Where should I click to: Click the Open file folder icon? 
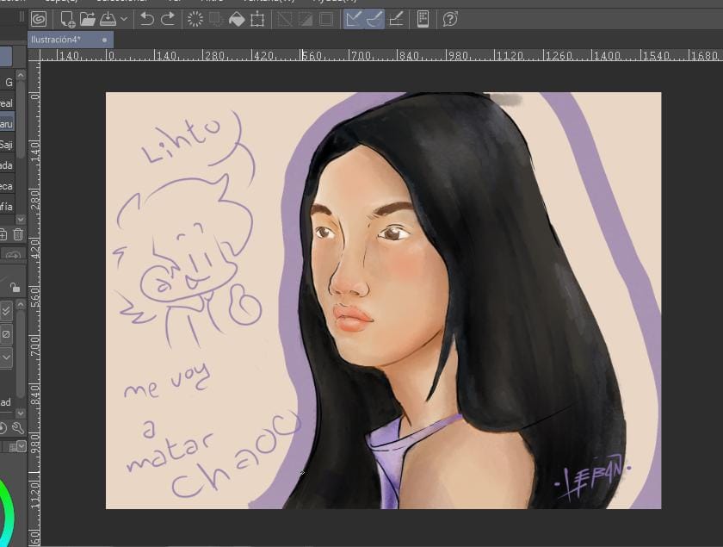pyautogui.click(x=88, y=20)
